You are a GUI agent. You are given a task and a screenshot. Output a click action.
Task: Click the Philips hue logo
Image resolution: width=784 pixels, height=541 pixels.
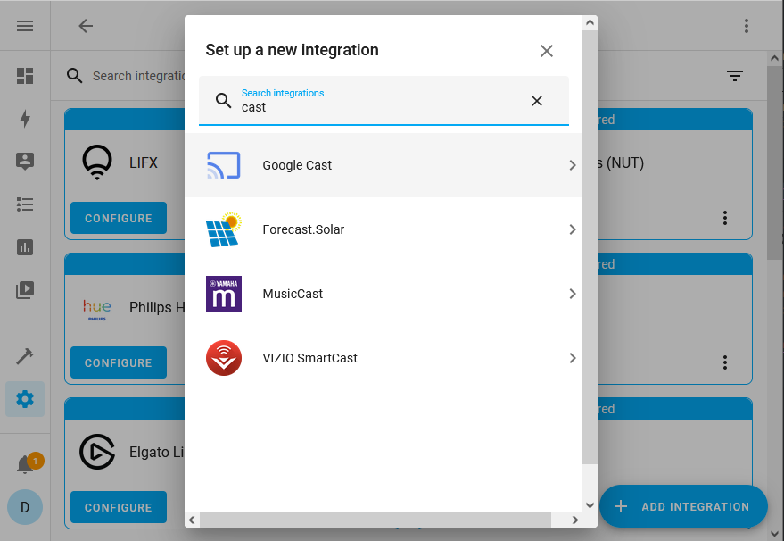(97, 309)
